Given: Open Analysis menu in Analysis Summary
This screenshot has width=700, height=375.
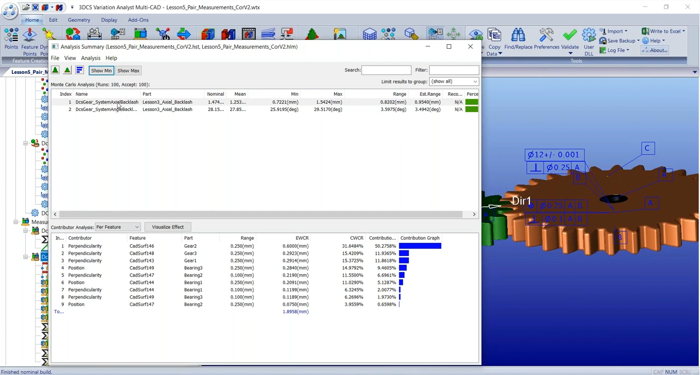Looking at the screenshot, I should pos(91,58).
